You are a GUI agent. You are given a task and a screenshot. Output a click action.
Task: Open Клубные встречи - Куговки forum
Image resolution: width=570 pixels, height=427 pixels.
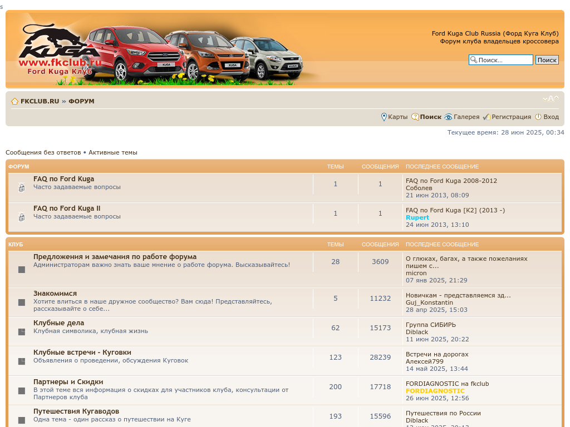[82, 352]
